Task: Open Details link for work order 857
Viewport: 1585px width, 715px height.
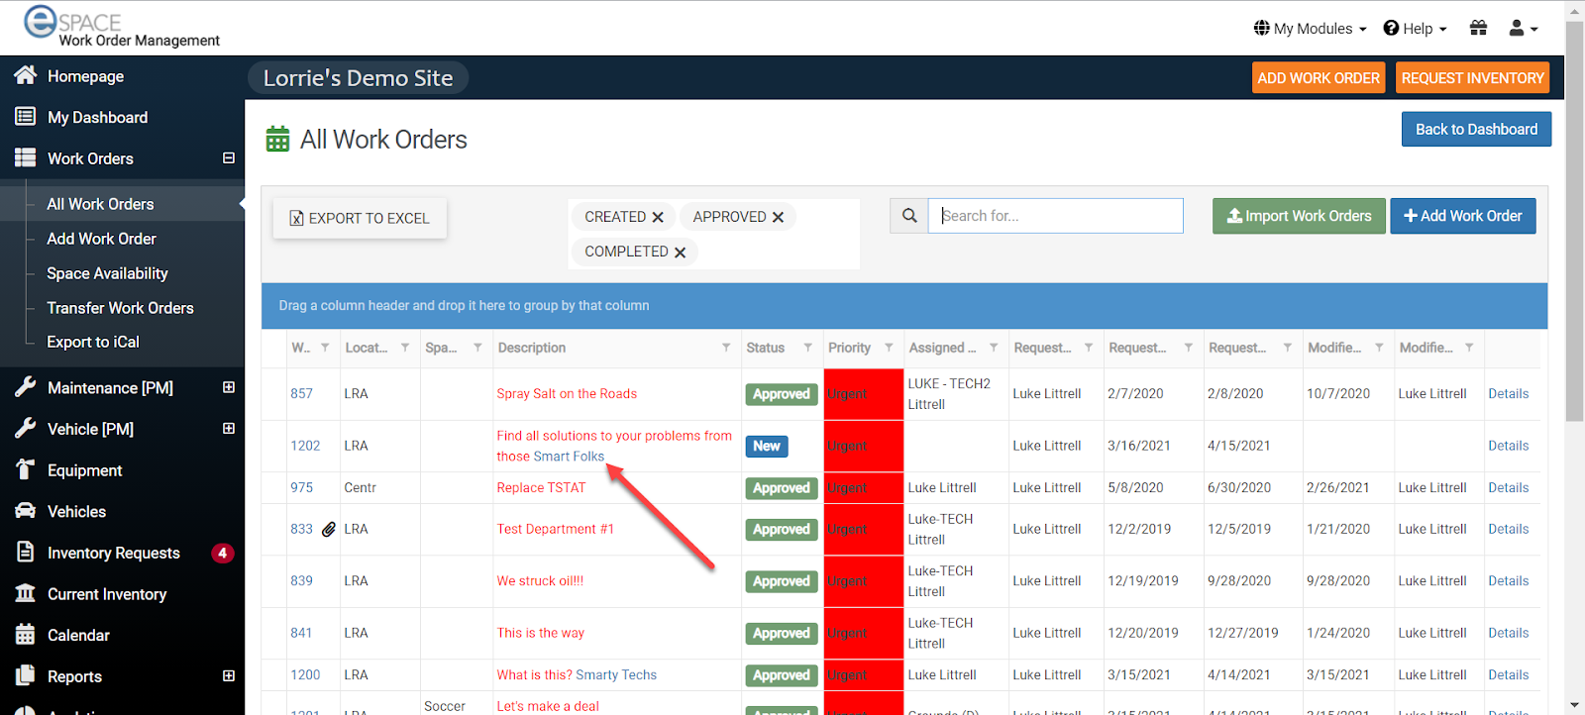Action: pos(1508,394)
